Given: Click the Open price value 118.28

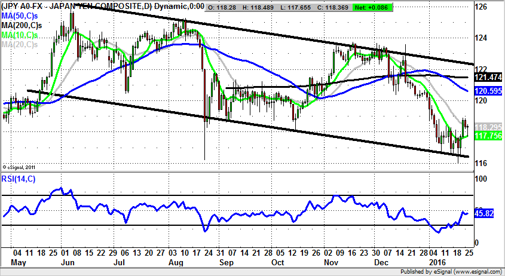Looking at the screenshot, I should pos(225,7).
